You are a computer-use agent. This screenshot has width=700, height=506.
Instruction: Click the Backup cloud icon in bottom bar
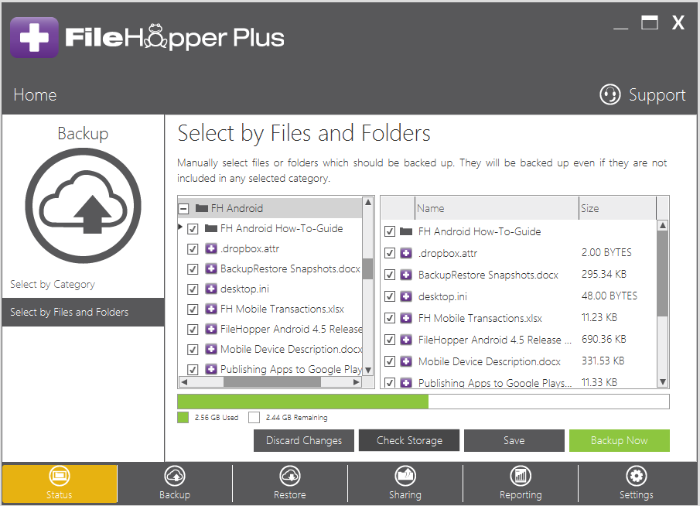[x=175, y=476]
